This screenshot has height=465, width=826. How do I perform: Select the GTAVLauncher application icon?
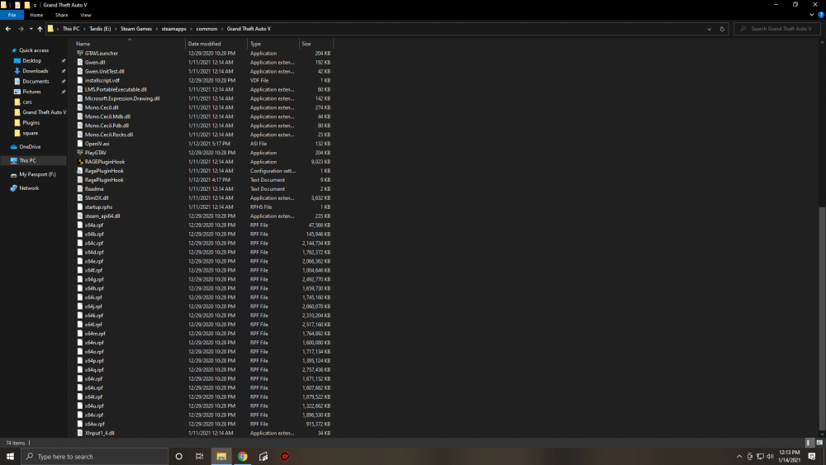[80, 53]
